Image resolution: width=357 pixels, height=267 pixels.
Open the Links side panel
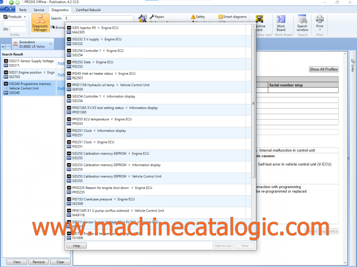[x=353, y=65]
